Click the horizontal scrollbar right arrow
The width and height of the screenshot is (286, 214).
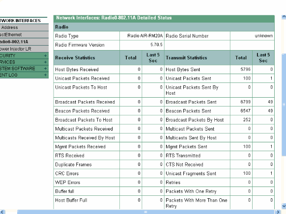(278, 212)
